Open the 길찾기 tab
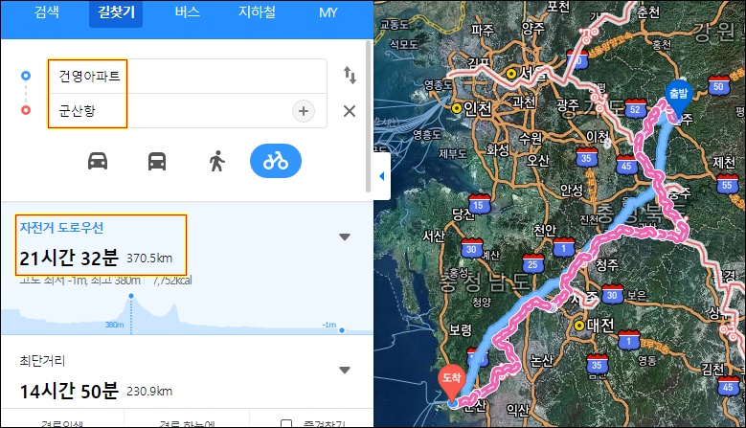 pos(116,12)
